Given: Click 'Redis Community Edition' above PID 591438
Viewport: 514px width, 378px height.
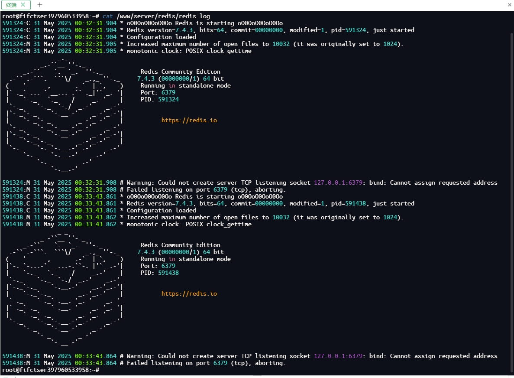Looking at the screenshot, I should (180, 245).
